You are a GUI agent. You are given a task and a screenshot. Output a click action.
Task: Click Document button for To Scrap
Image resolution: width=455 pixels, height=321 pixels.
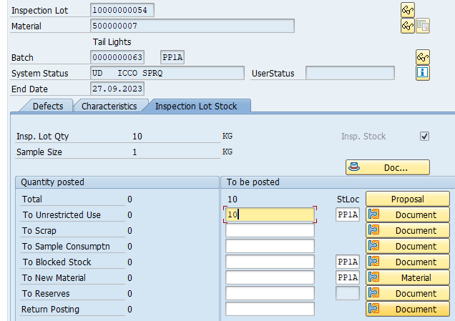point(407,230)
